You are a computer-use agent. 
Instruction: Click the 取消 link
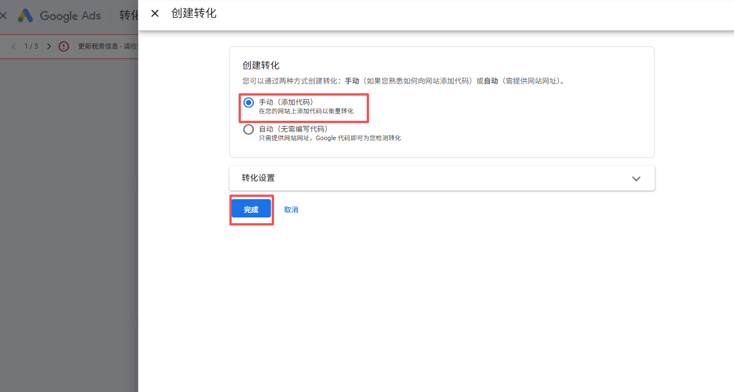pyautogui.click(x=291, y=210)
